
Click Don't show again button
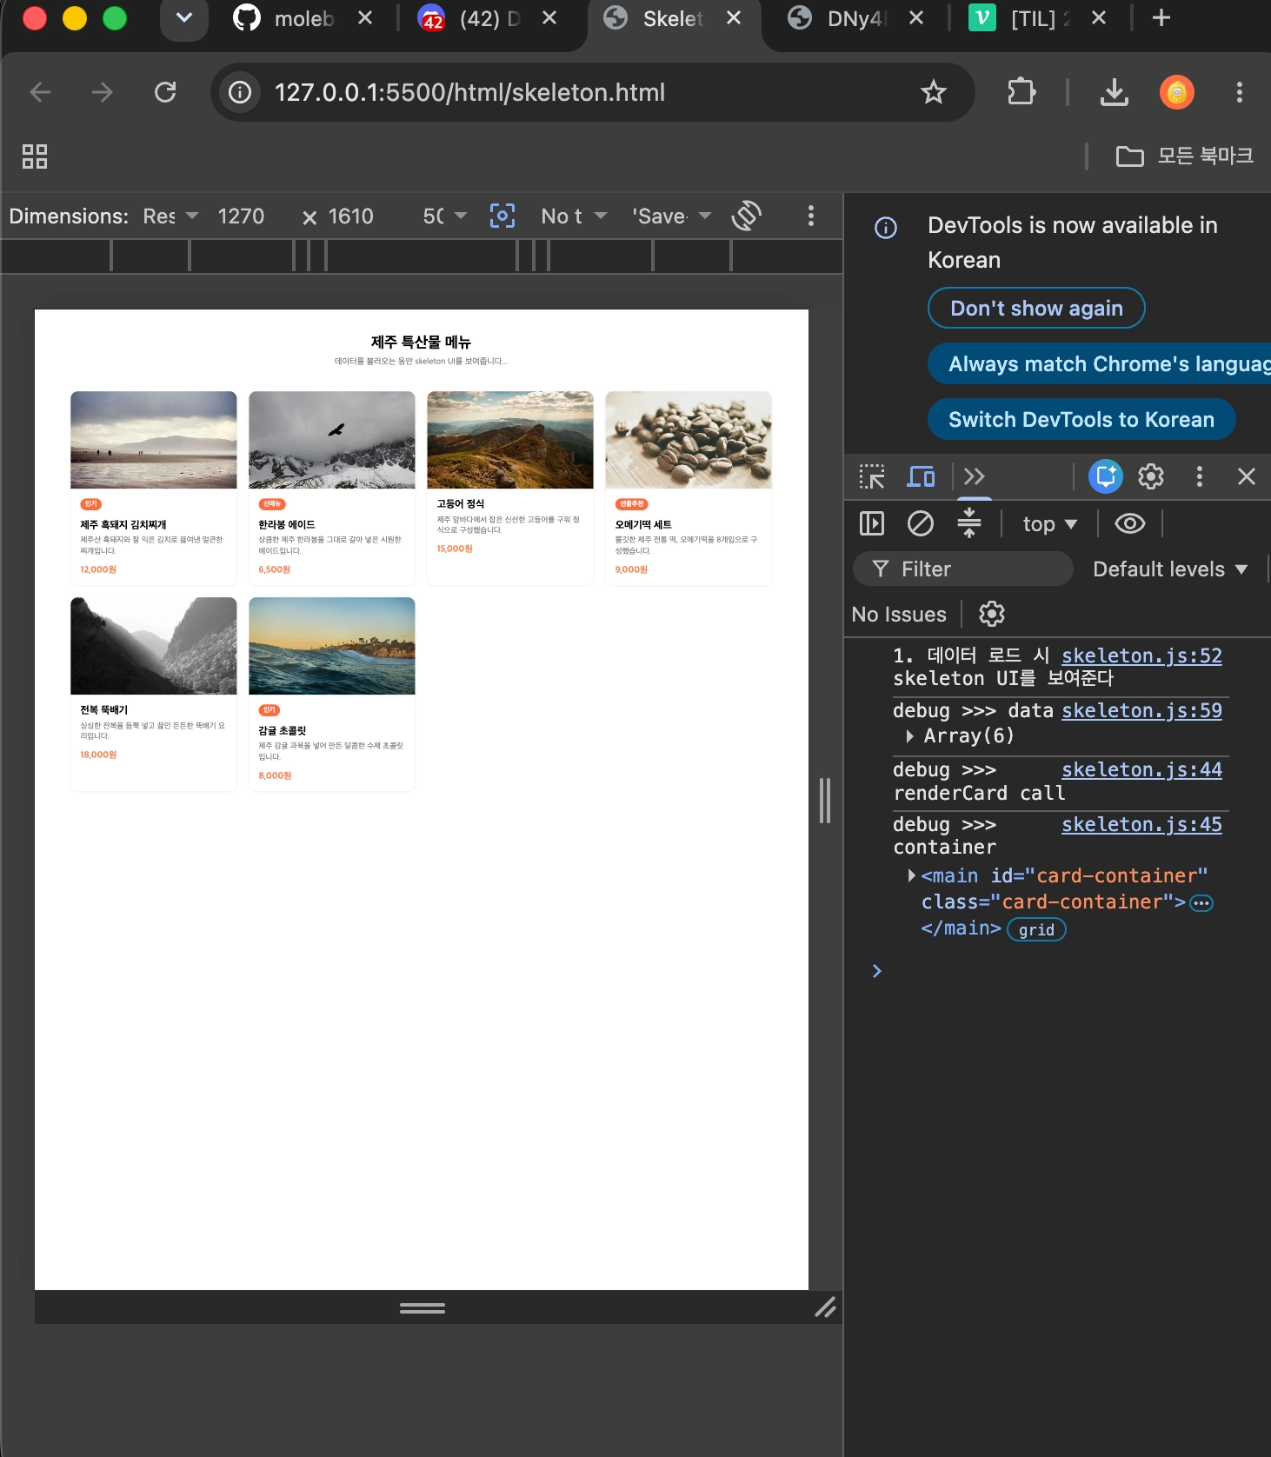[x=1036, y=308]
